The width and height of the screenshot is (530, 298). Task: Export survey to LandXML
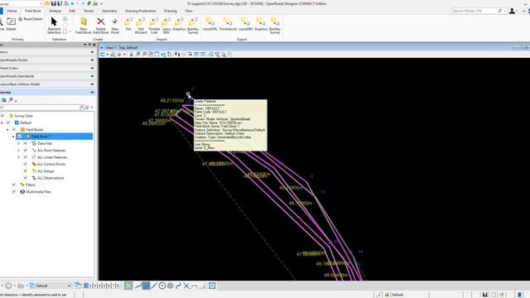click(x=210, y=24)
